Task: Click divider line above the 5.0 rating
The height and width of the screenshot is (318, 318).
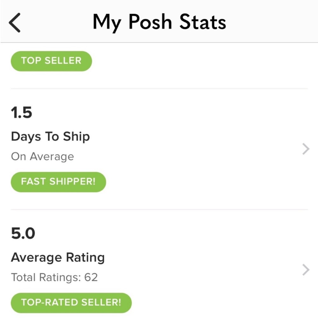Action: [159, 210]
